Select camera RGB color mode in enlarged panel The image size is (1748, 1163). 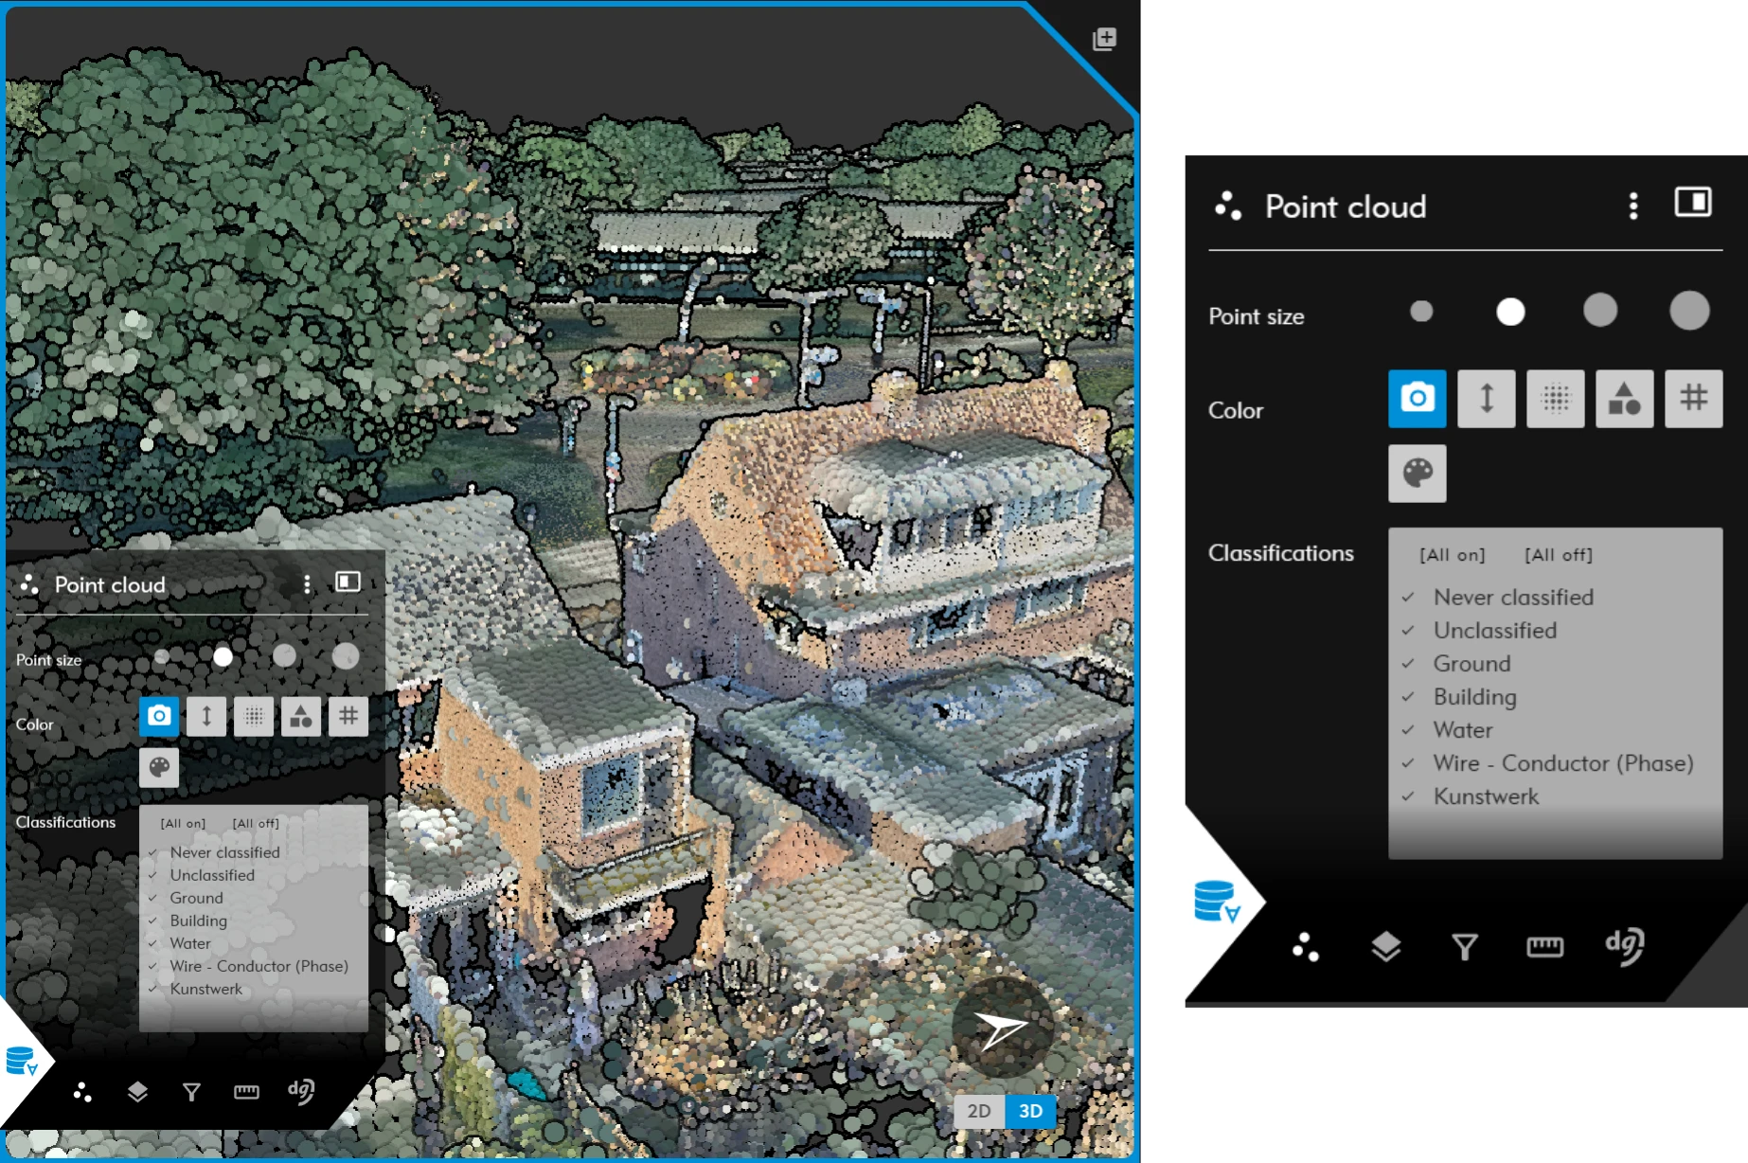1417,399
